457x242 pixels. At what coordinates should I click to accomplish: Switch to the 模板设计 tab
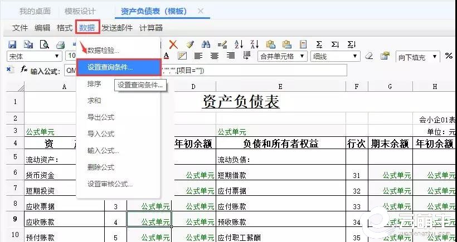click(80, 11)
